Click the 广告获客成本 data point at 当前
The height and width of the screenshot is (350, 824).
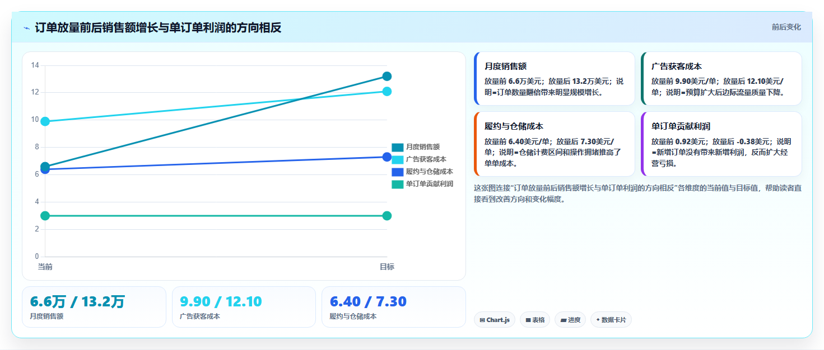click(45, 121)
